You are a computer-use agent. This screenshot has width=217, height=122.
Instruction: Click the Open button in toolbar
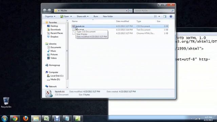(65, 17)
